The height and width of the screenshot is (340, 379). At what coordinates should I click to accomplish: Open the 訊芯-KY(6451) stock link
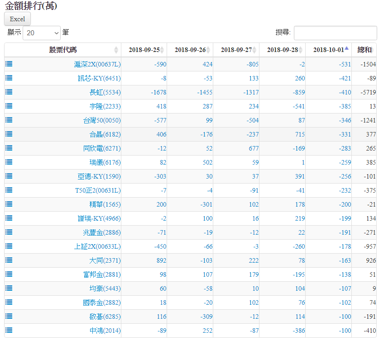coord(99,78)
